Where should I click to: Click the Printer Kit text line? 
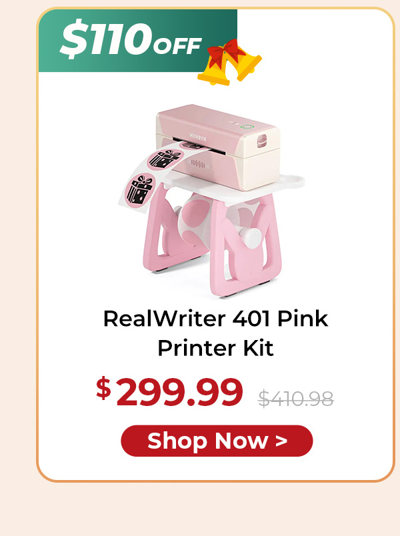(216, 348)
